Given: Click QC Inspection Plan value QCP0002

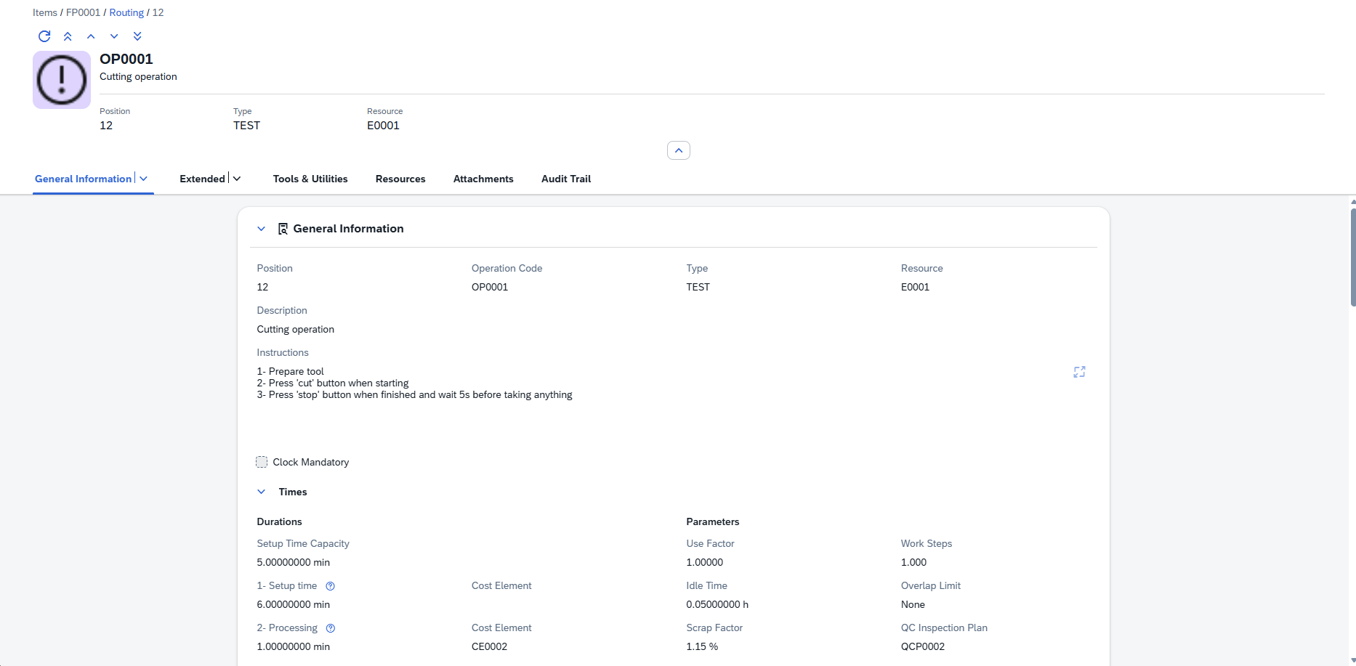Looking at the screenshot, I should 923,646.
